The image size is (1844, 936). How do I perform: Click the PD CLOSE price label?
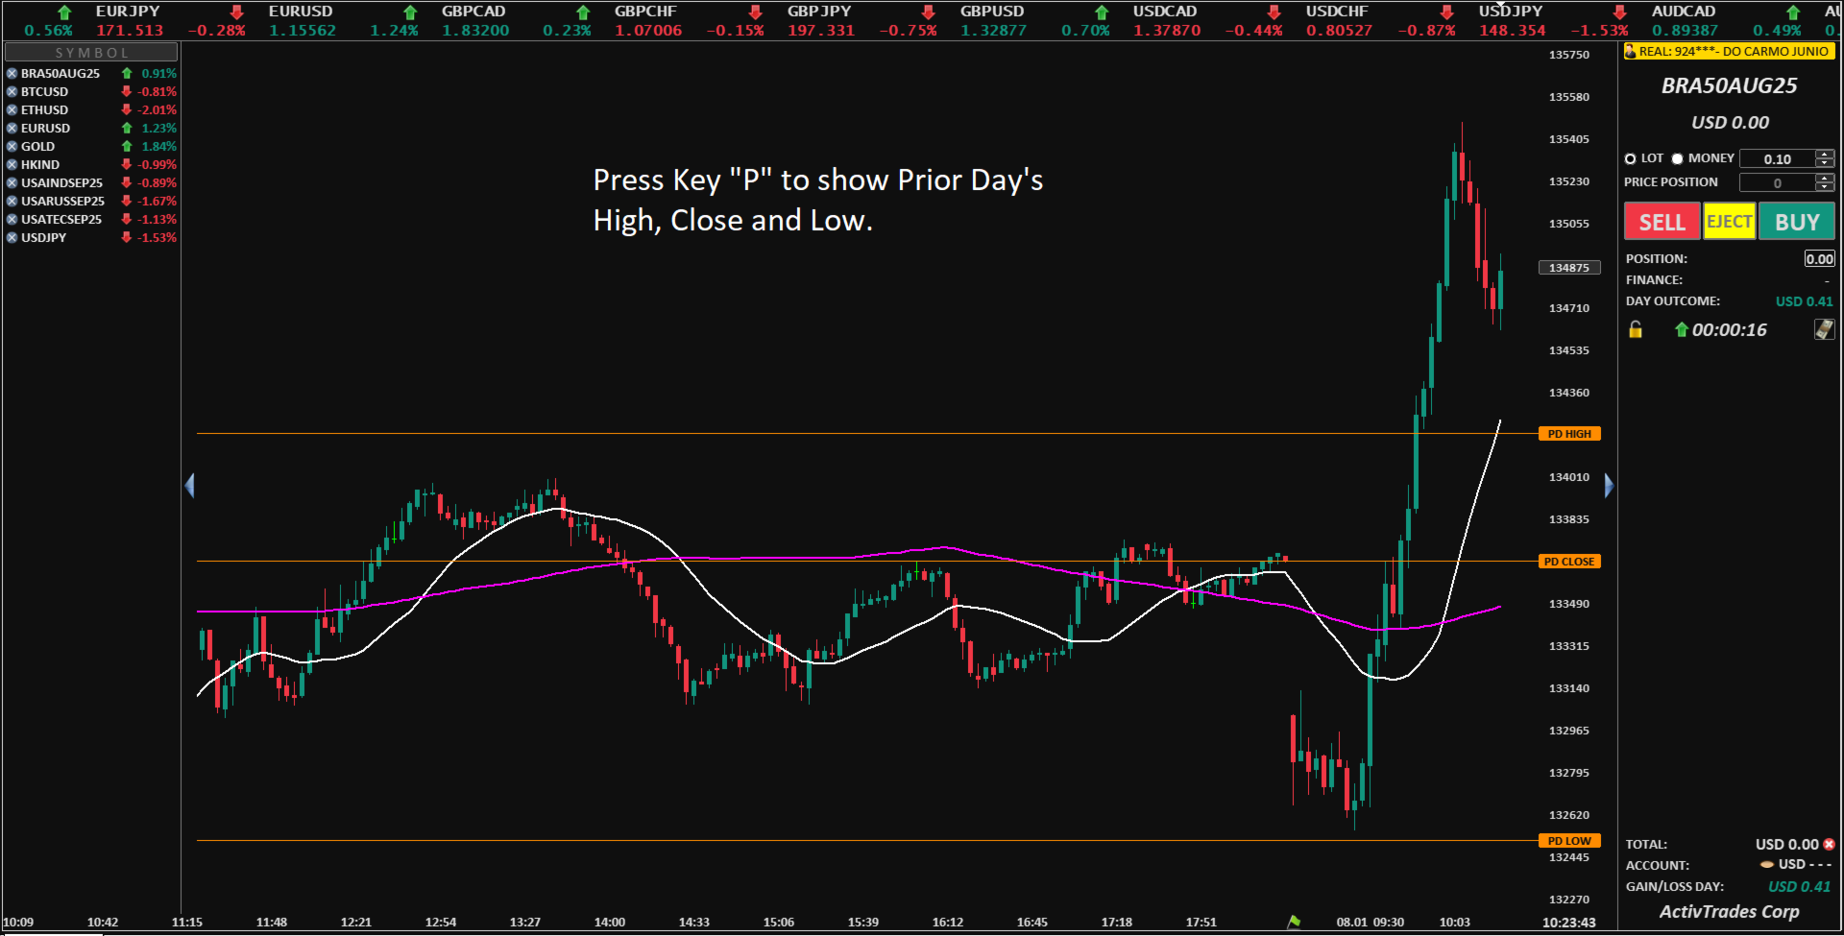tap(1569, 562)
